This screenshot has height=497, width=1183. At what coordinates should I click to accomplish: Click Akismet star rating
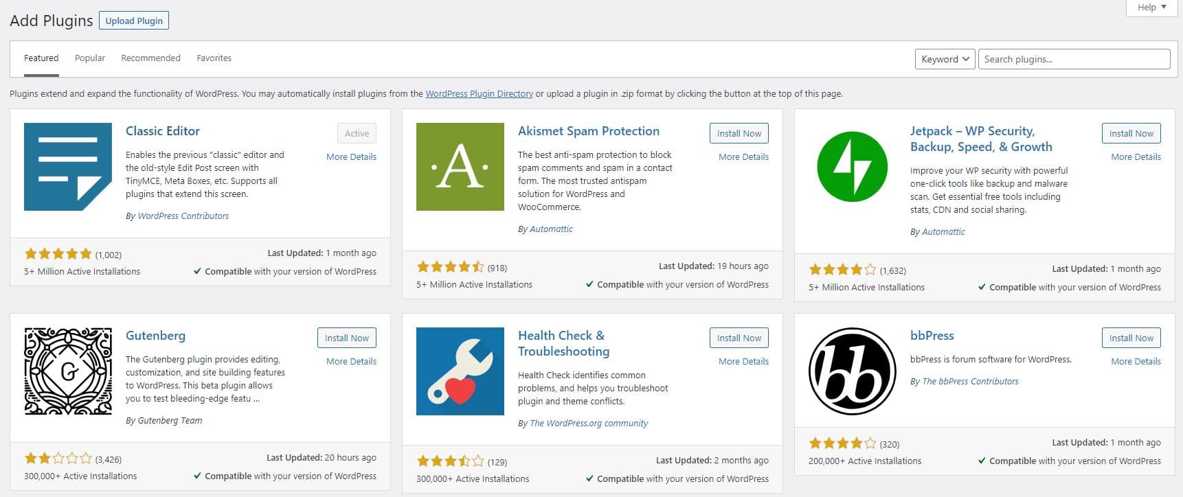(x=450, y=267)
